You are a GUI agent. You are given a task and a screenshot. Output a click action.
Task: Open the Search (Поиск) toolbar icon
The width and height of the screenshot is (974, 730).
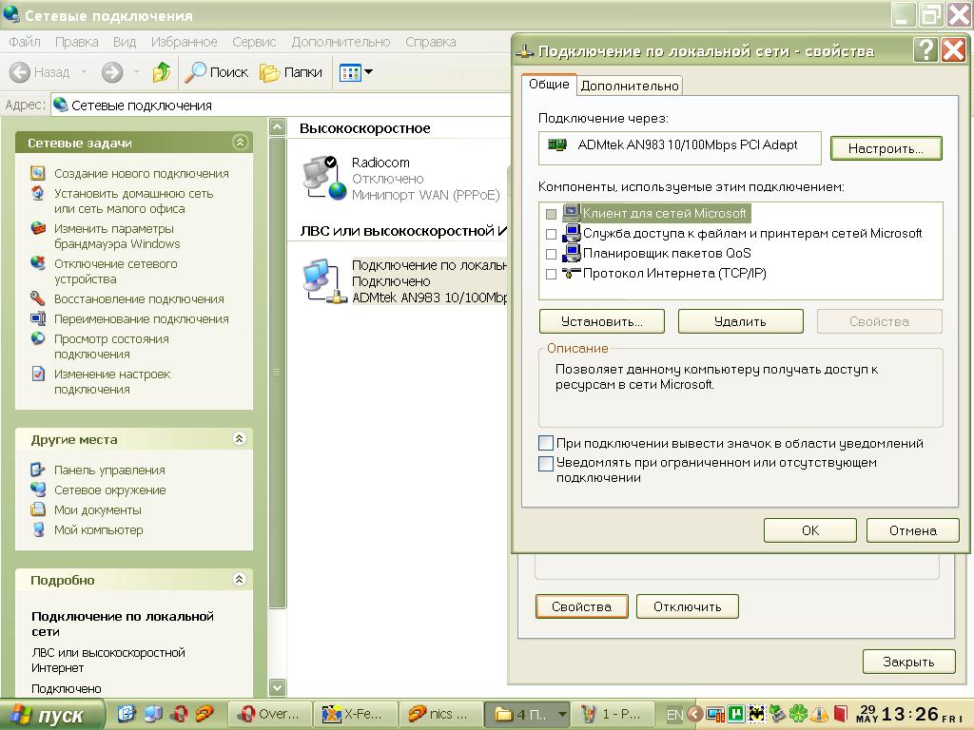coord(196,72)
